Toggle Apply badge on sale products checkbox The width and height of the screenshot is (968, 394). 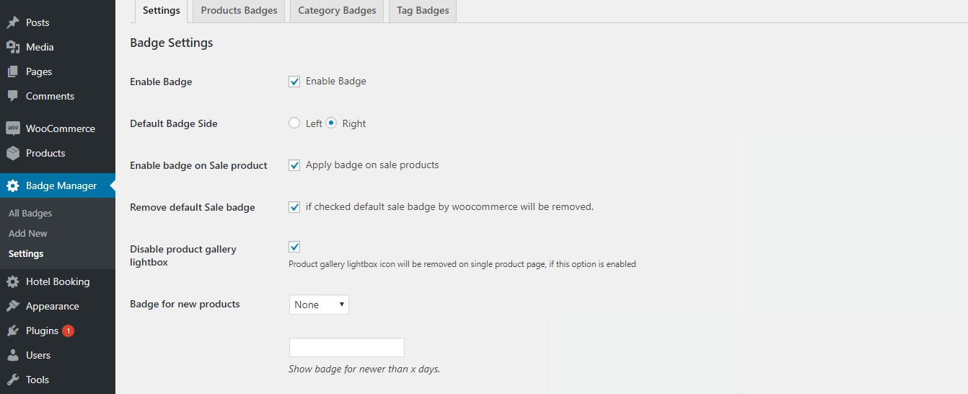point(294,165)
